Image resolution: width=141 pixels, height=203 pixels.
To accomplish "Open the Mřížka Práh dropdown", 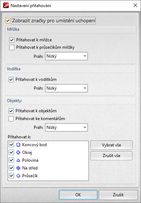I will coord(66,56).
